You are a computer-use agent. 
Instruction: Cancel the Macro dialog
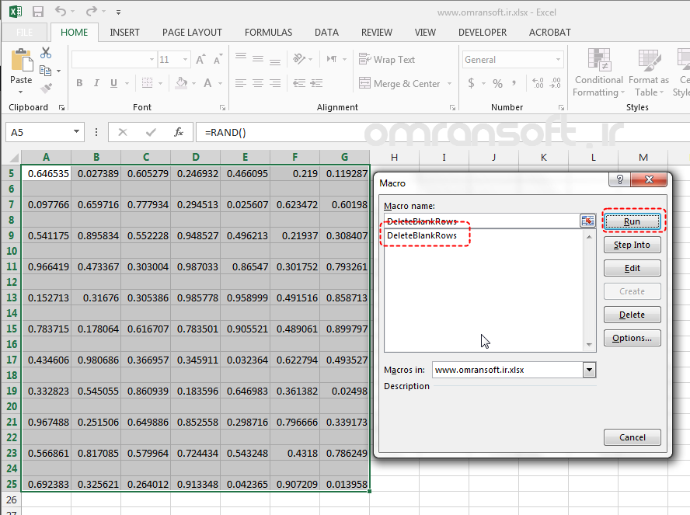tap(632, 437)
